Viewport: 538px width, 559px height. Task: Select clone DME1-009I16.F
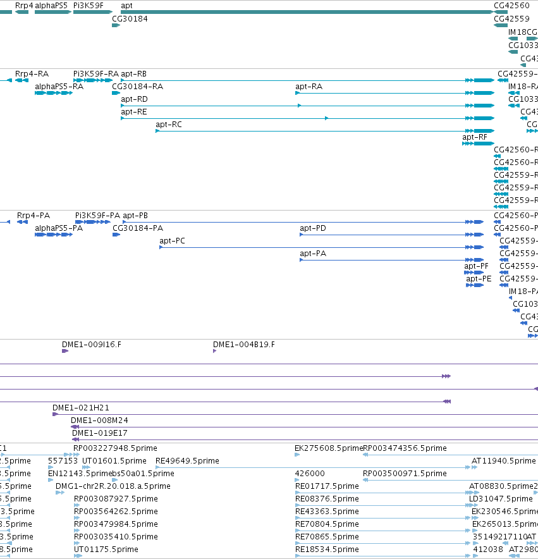tap(92, 345)
